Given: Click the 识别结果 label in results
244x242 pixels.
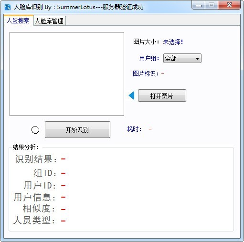Looking at the screenshot, I should pos(36,159).
